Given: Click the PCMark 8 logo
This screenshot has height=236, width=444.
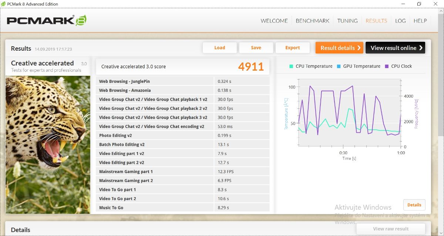Looking at the screenshot, I should pyautogui.click(x=47, y=20).
